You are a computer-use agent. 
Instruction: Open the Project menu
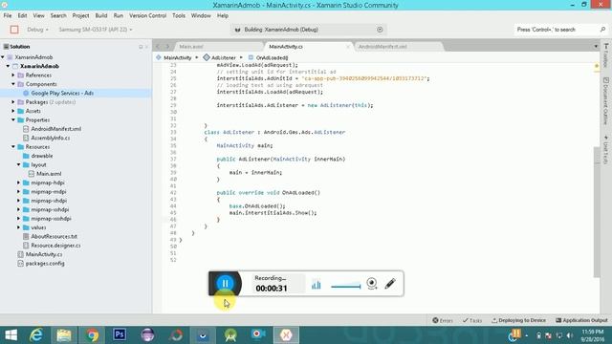pos(80,15)
